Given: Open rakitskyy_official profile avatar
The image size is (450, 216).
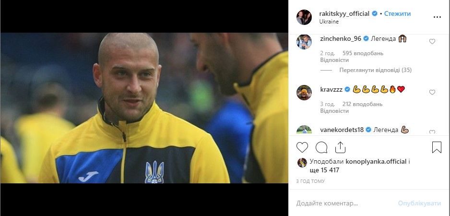Looking at the screenshot, I should [x=304, y=17].
